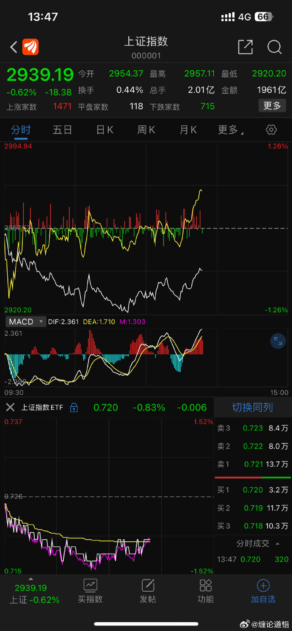The width and height of the screenshot is (292, 631).
Task: Open the MACD indicator dropdown
Action: pos(26,322)
